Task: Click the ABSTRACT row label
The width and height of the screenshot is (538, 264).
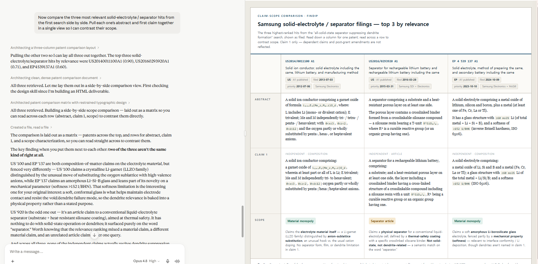Action: 263,100
